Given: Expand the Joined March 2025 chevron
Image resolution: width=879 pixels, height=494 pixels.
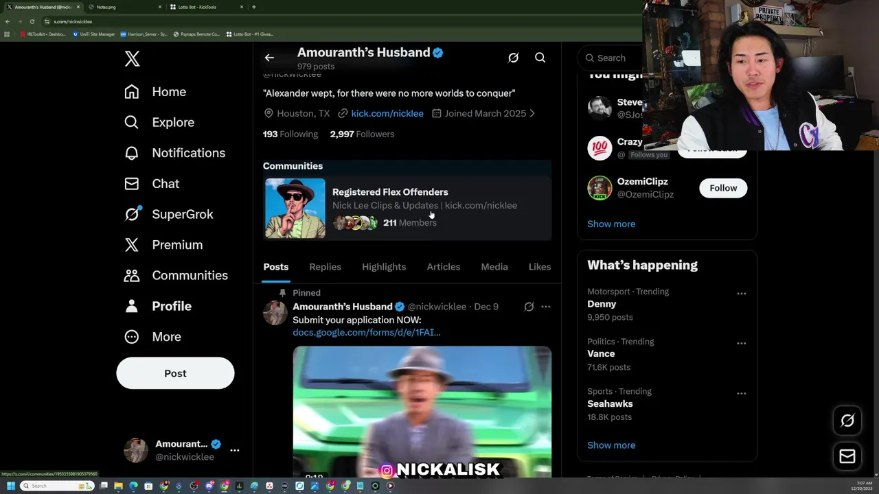Looking at the screenshot, I should (x=532, y=113).
